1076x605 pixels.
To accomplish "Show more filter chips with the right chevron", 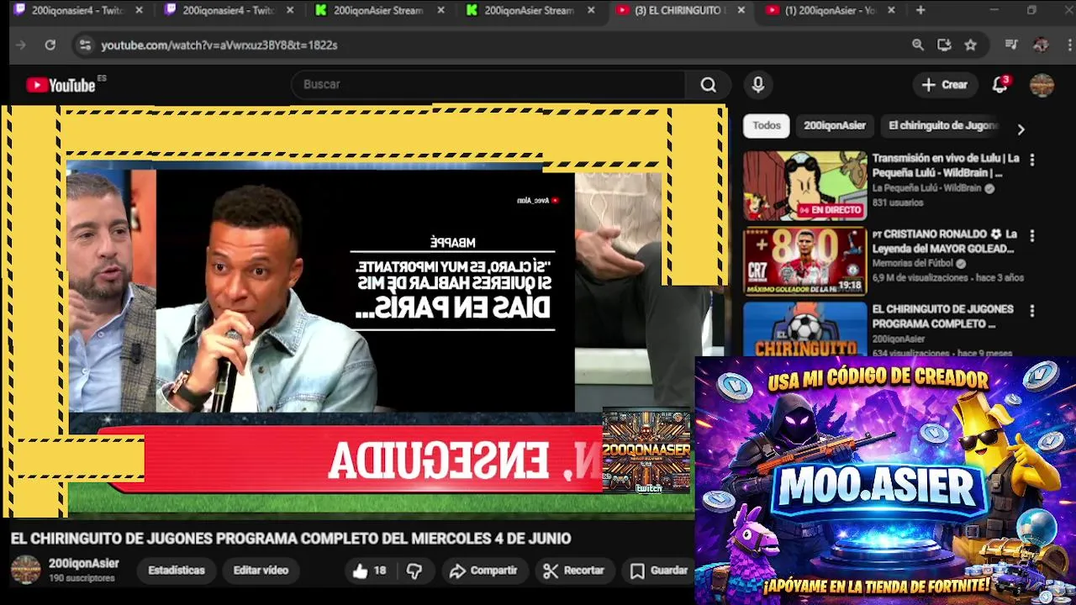I will [1021, 129].
